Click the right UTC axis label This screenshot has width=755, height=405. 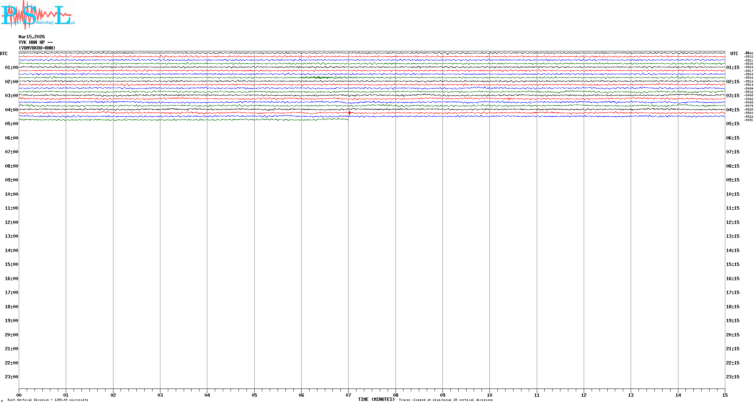pyautogui.click(x=734, y=54)
